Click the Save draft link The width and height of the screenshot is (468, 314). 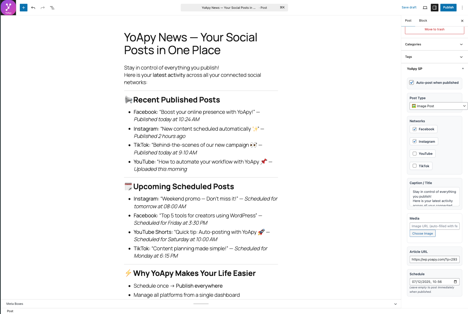coord(409,7)
